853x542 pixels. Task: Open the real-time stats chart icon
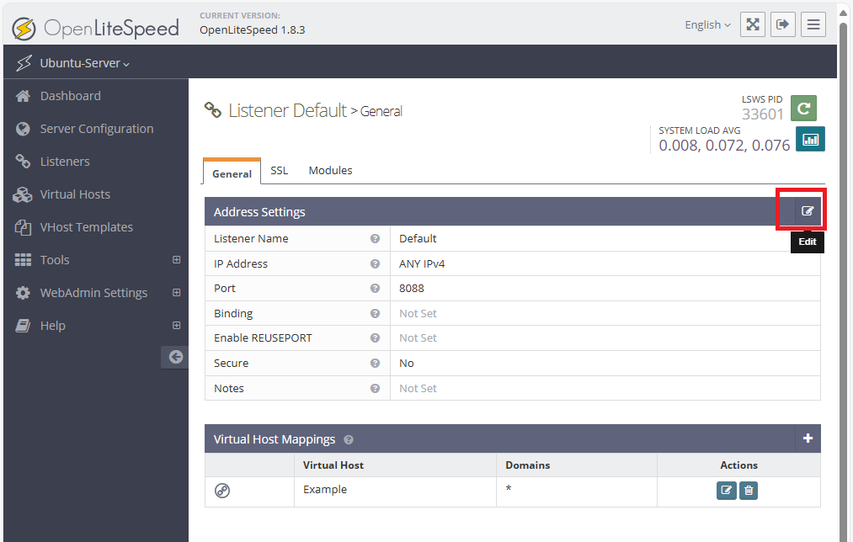click(810, 139)
